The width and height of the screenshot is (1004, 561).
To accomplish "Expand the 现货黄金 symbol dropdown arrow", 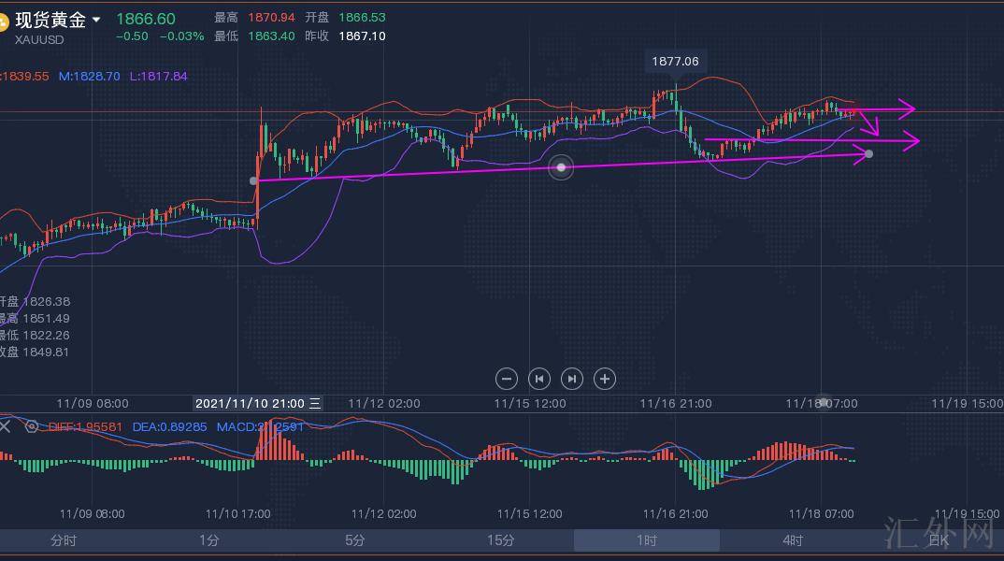I will click(x=96, y=20).
